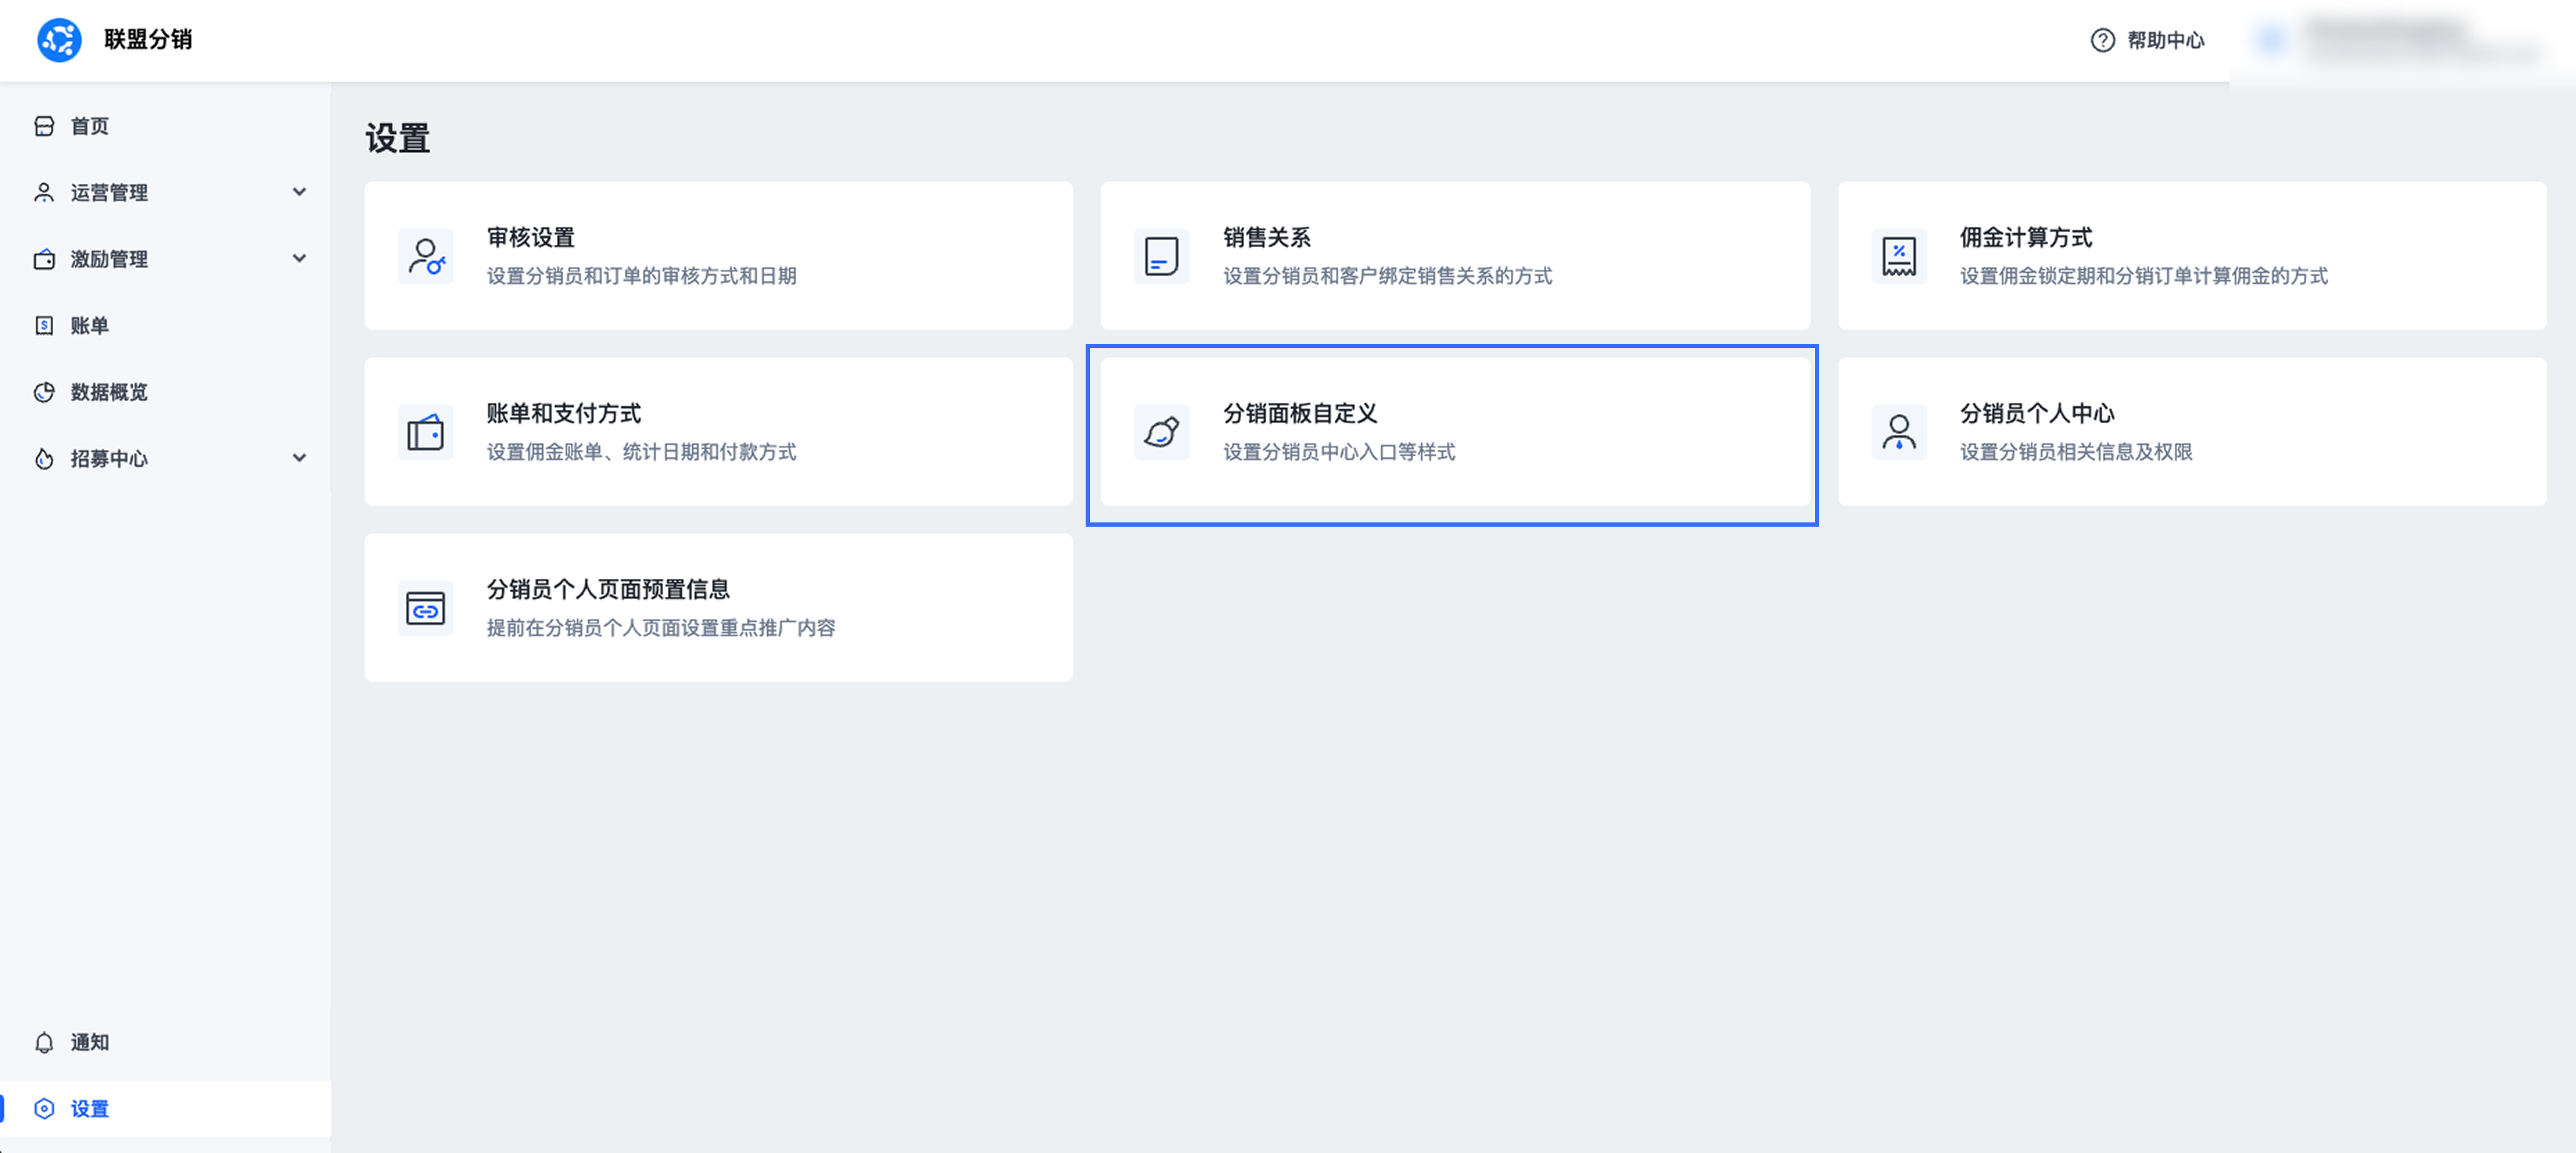The height and width of the screenshot is (1153, 2576).
Task: Open the 佣金计算方式 card title
Action: [x=2026, y=238]
